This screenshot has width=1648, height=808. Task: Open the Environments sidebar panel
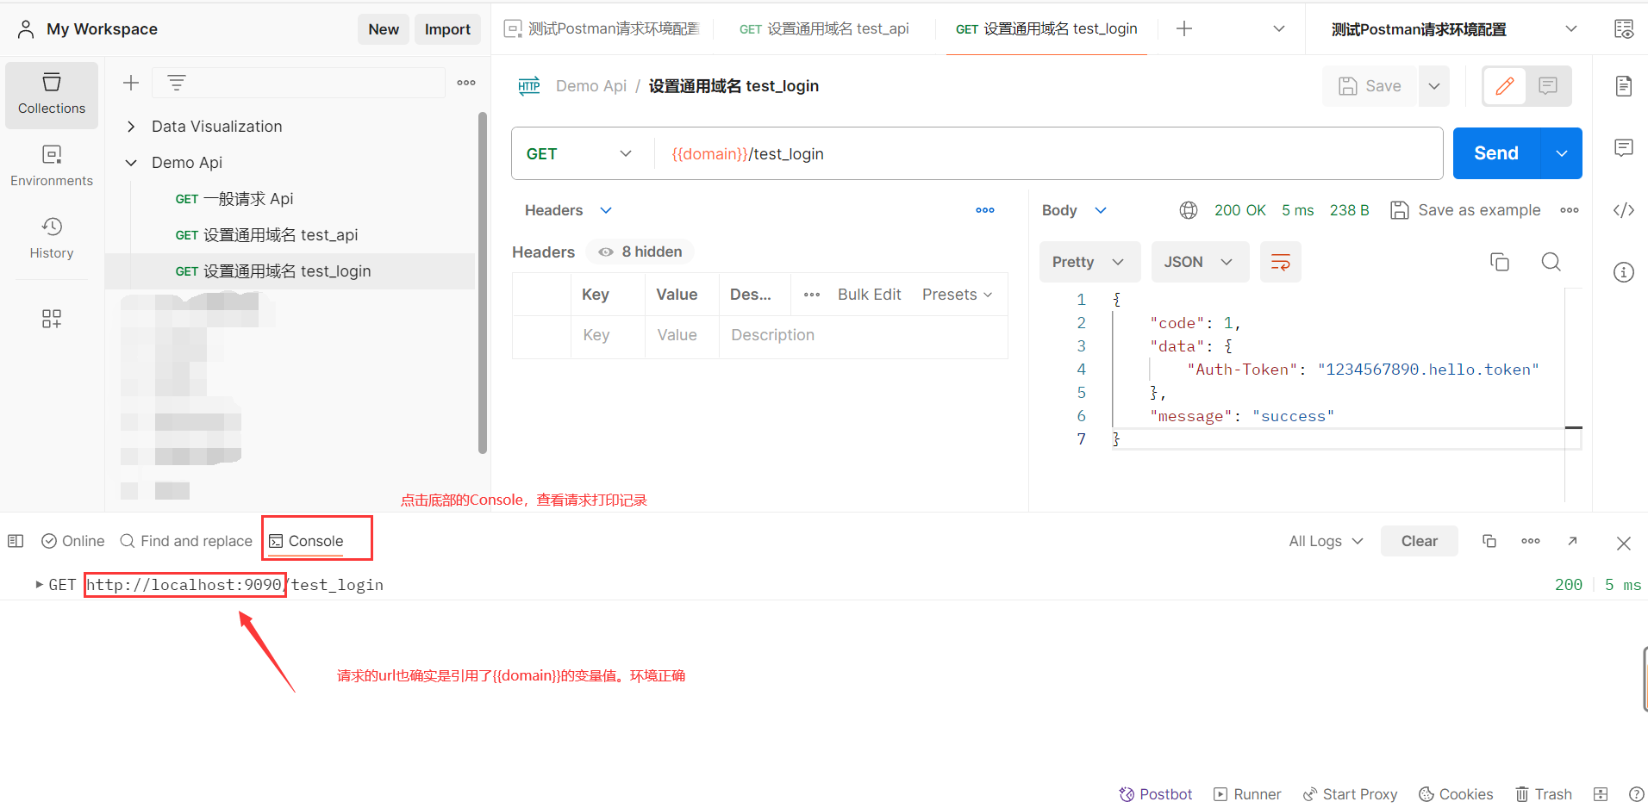tap(52, 166)
